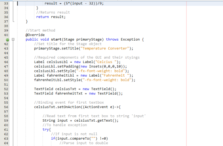Image resolution: width=223 pixels, height=146 pixels.
Task: Click 'celsiusTxt.setOnAction' call
Action: [x=57, y=107]
